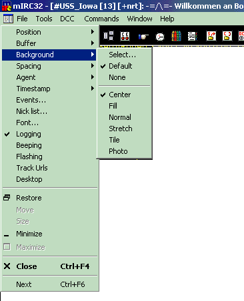The height and width of the screenshot is (301, 244).
Task: Set background mode to Fill
Action: tap(125, 106)
